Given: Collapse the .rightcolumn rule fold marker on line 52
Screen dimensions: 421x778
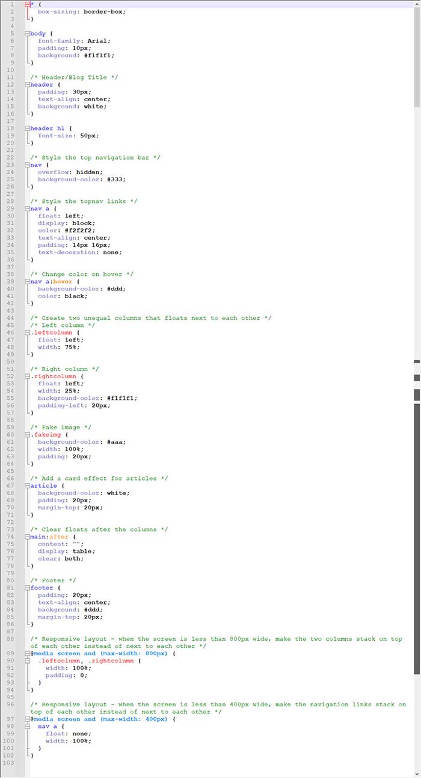Looking at the screenshot, I should pos(27,376).
